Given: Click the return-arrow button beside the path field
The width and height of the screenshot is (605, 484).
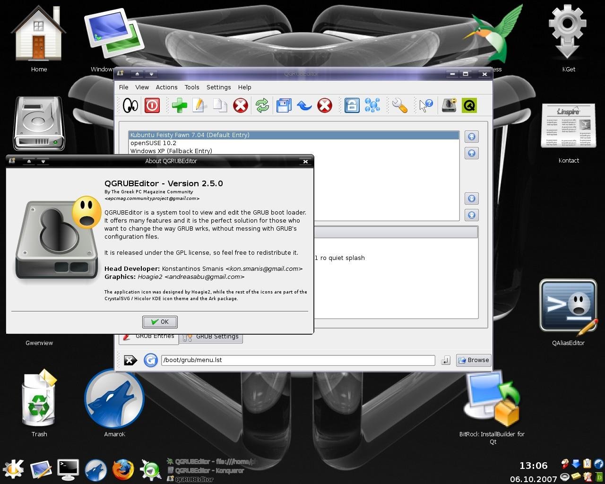Looking at the screenshot, I should coord(445,361).
